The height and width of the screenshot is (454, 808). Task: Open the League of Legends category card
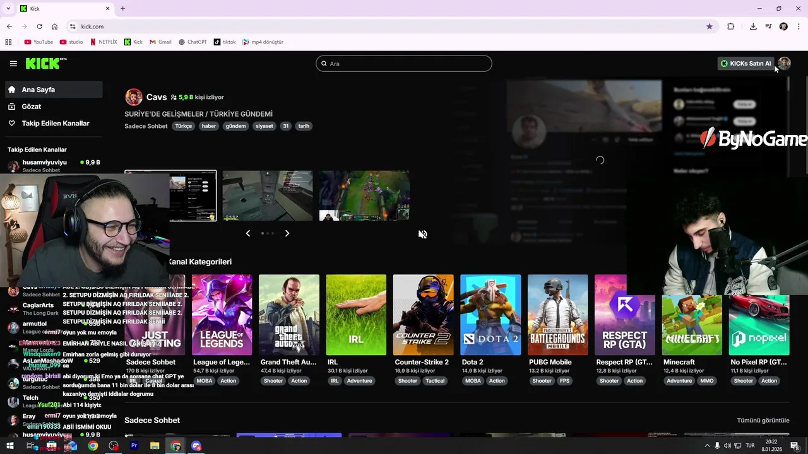pyautogui.click(x=222, y=315)
